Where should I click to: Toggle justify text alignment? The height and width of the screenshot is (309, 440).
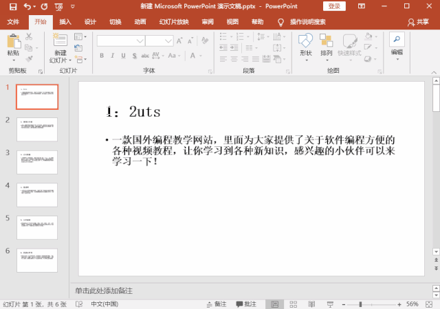click(x=256, y=59)
